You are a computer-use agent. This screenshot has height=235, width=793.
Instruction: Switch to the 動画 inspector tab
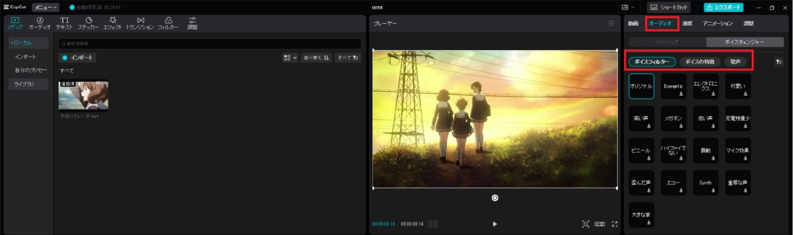pyautogui.click(x=633, y=23)
